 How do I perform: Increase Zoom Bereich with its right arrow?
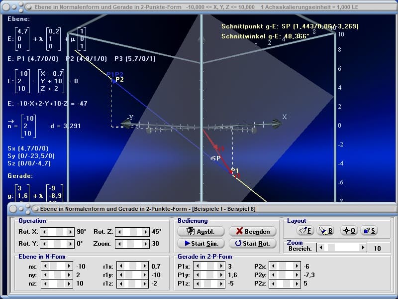pos(363,248)
